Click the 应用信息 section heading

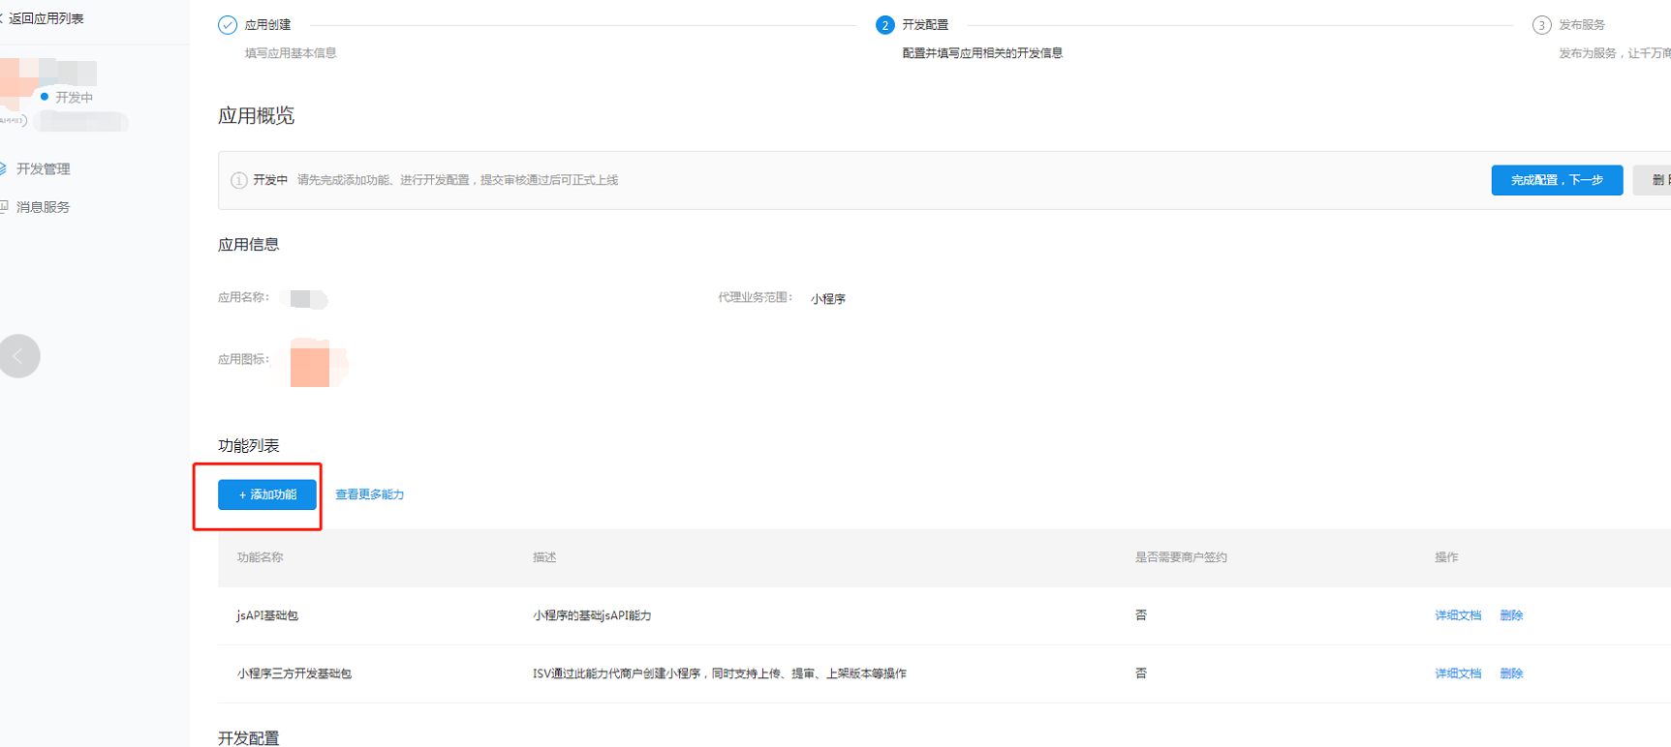248,245
